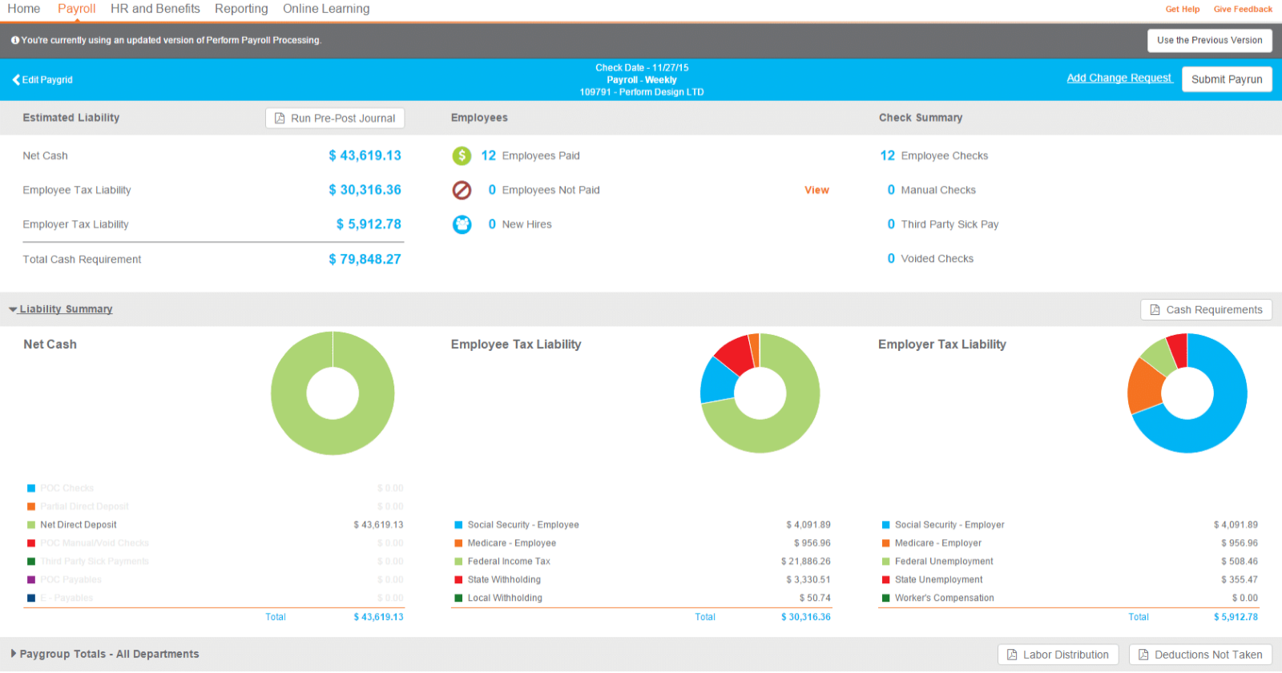Click Employer Tax Liability amount $ 5,912.78
The image size is (1282, 673).
[369, 224]
